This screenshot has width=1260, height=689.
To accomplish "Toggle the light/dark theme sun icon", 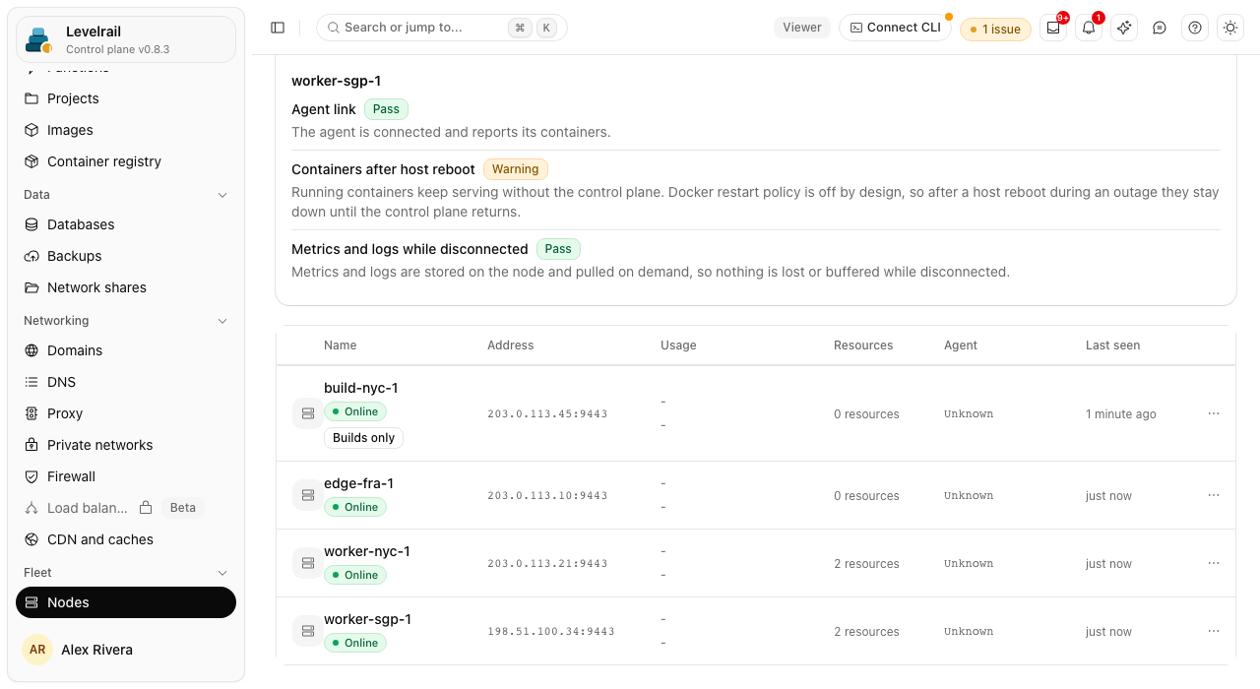I will [1230, 28].
